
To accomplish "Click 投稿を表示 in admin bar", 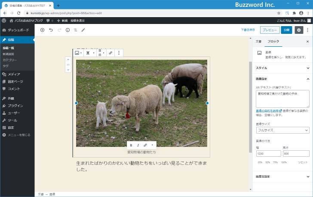I will click(x=78, y=21).
